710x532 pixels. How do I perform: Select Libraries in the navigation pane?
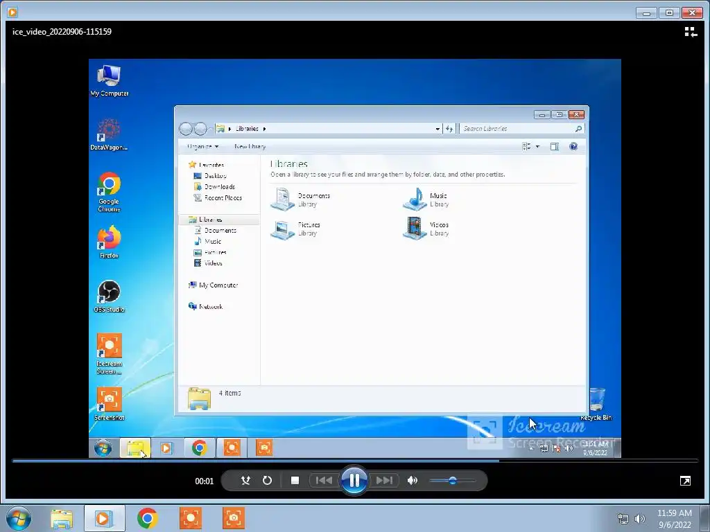[x=205, y=220]
